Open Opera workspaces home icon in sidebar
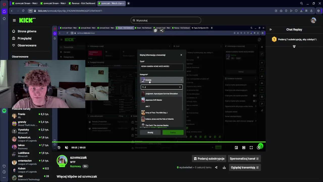The width and height of the screenshot is (323, 182). point(4,12)
